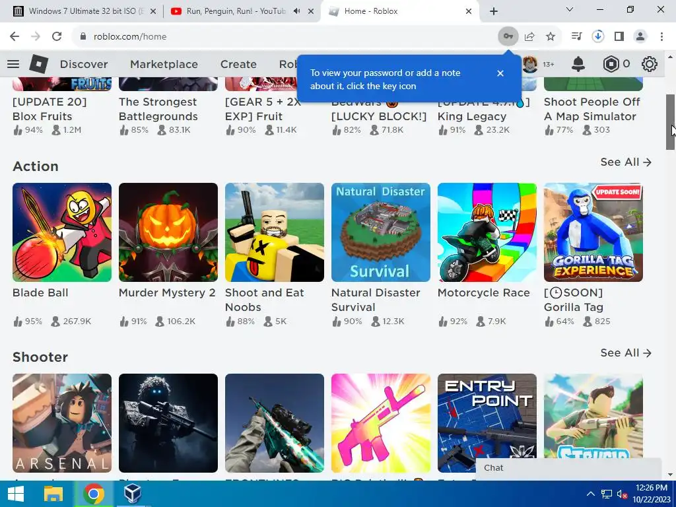Open the Robux balance icon

[x=611, y=64]
